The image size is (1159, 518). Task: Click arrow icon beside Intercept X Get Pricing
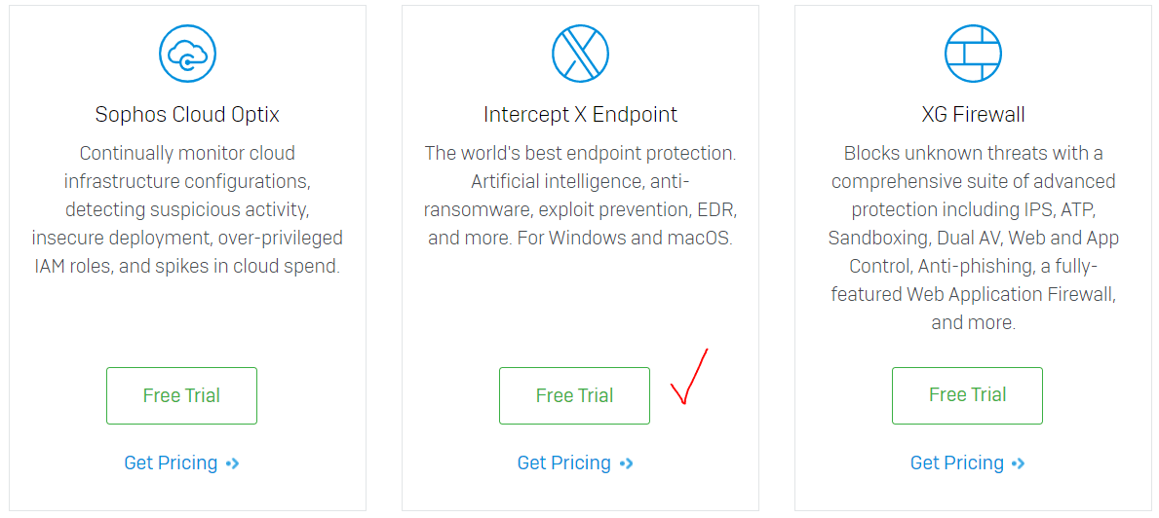[x=626, y=463]
